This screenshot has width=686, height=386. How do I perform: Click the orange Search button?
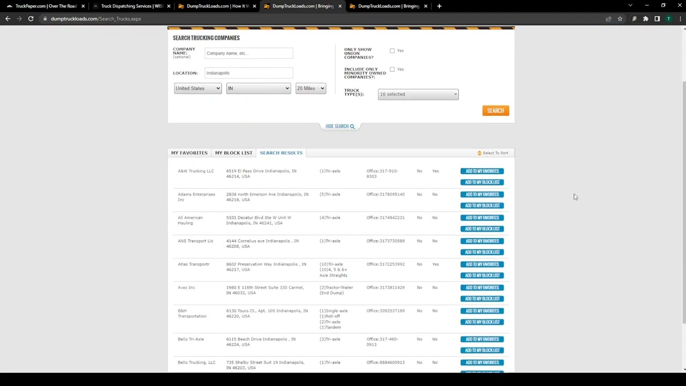[x=496, y=110]
